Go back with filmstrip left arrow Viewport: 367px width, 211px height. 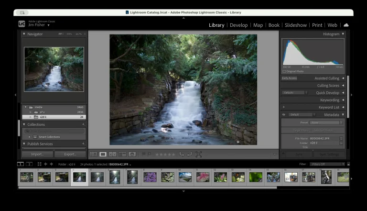[46, 164]
